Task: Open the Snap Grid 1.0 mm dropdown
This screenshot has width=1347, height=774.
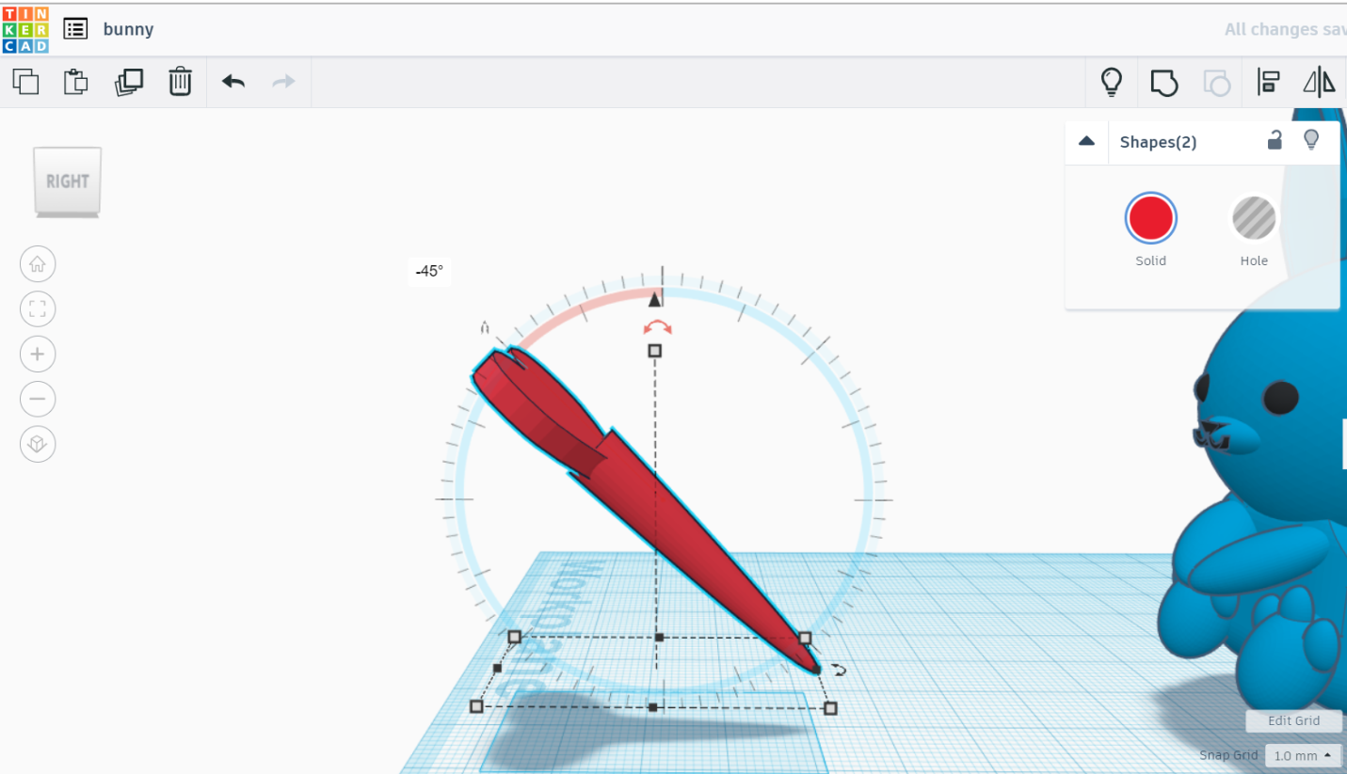Action: (1304, 755)
